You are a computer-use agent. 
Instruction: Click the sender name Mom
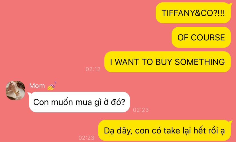(x=37, y=86)
